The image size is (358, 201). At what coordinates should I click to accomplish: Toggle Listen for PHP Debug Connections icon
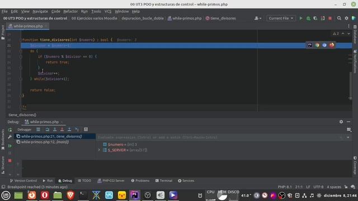point(323,18)
